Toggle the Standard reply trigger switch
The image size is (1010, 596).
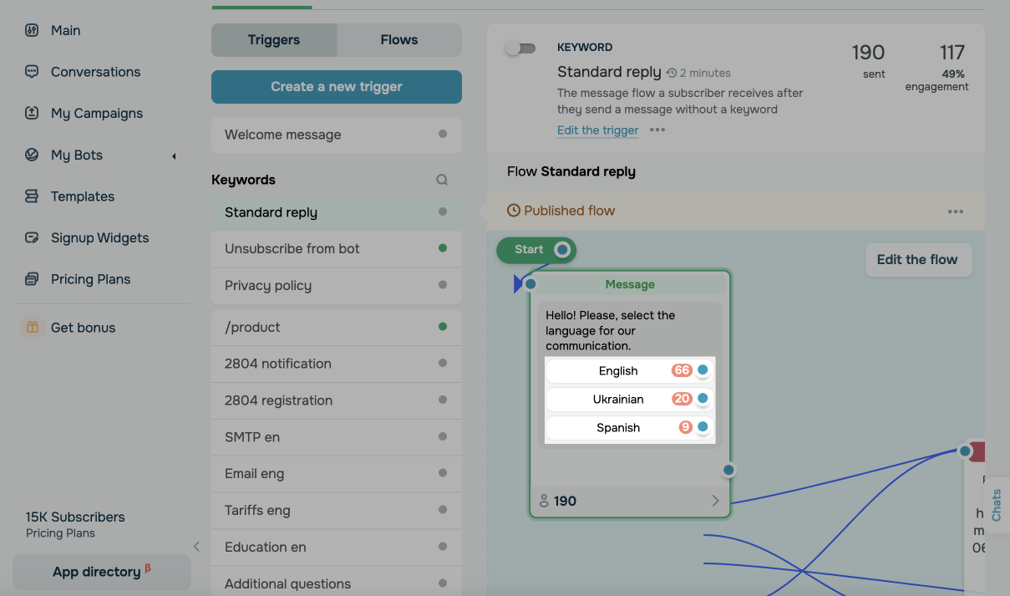click(x=520, y=48)
